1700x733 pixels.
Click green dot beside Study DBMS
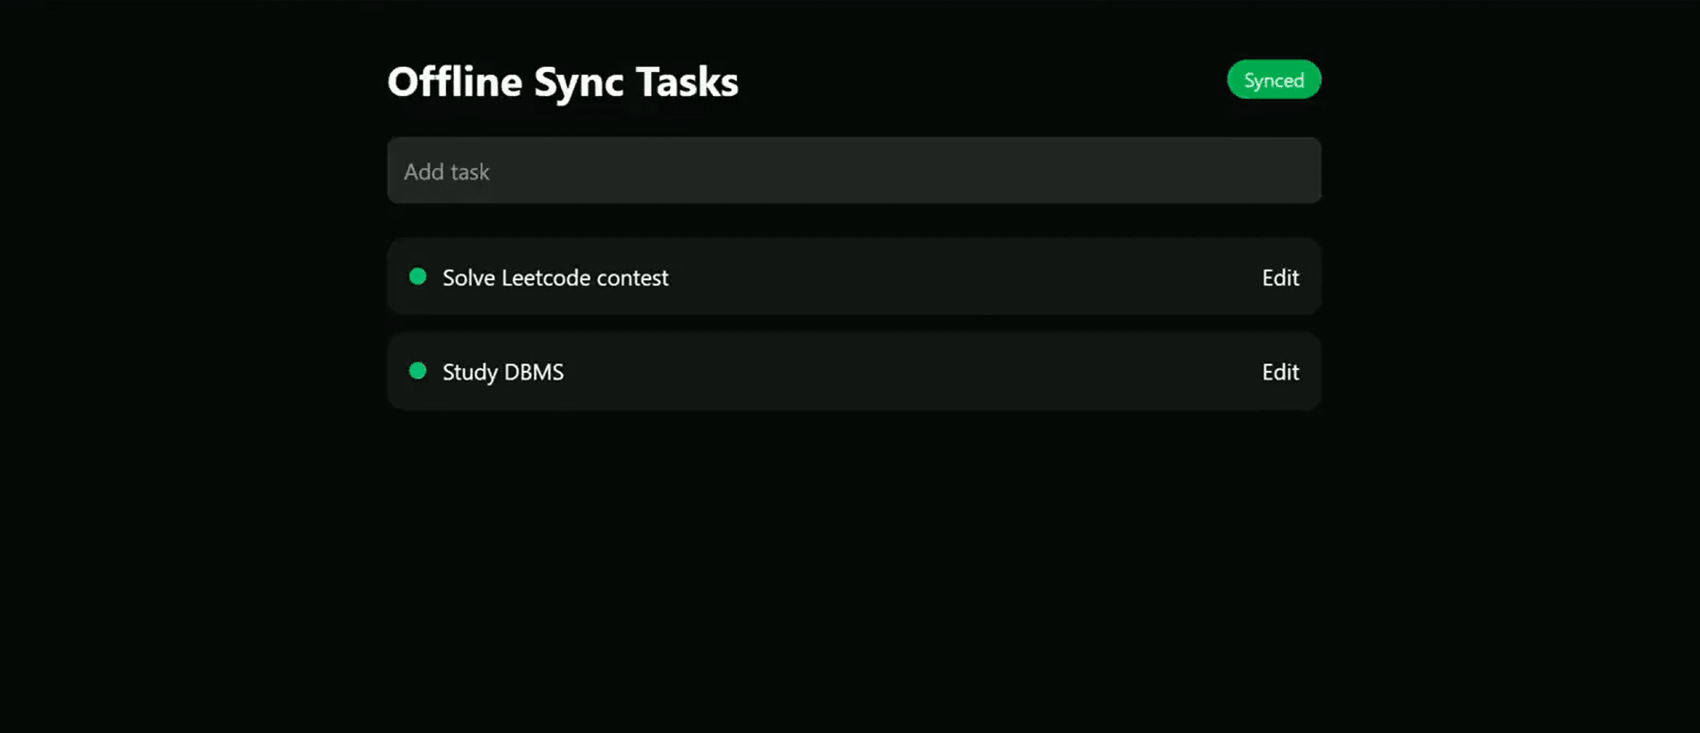[x=417, y=371]
